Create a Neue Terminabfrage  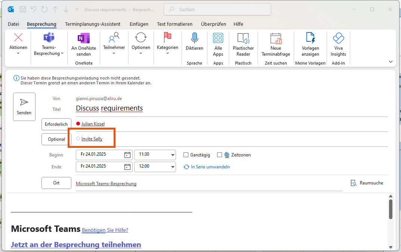point(276,45)
